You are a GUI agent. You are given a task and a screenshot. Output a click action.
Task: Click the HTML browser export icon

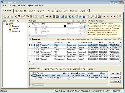[x=80, y=16]
